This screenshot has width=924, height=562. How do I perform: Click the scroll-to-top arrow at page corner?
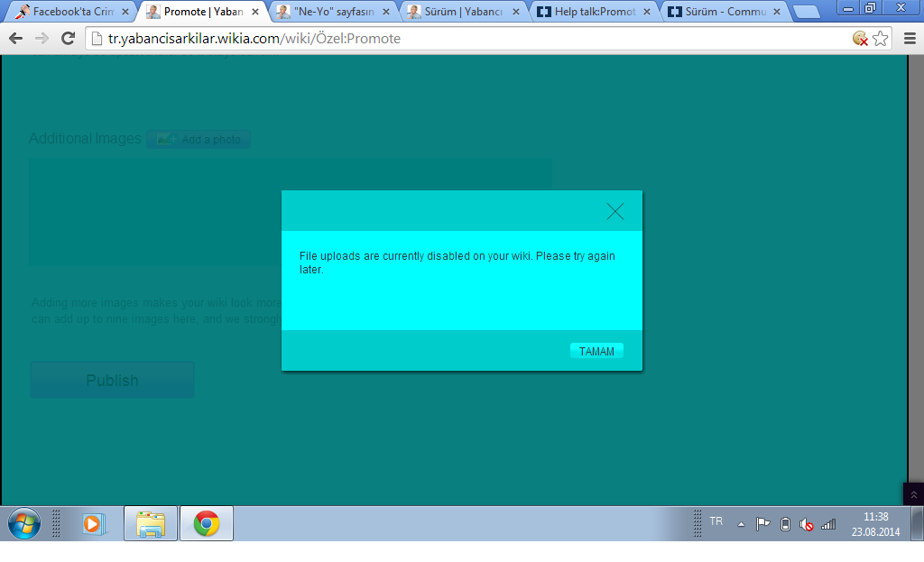(913, 495)
